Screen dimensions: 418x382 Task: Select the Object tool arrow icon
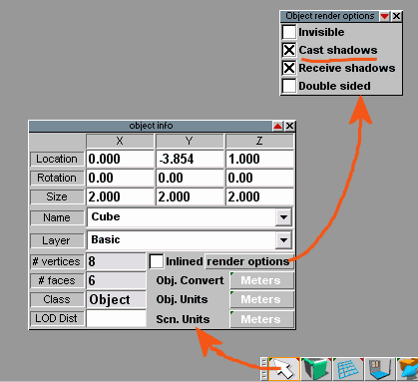[x=284, y=368]
